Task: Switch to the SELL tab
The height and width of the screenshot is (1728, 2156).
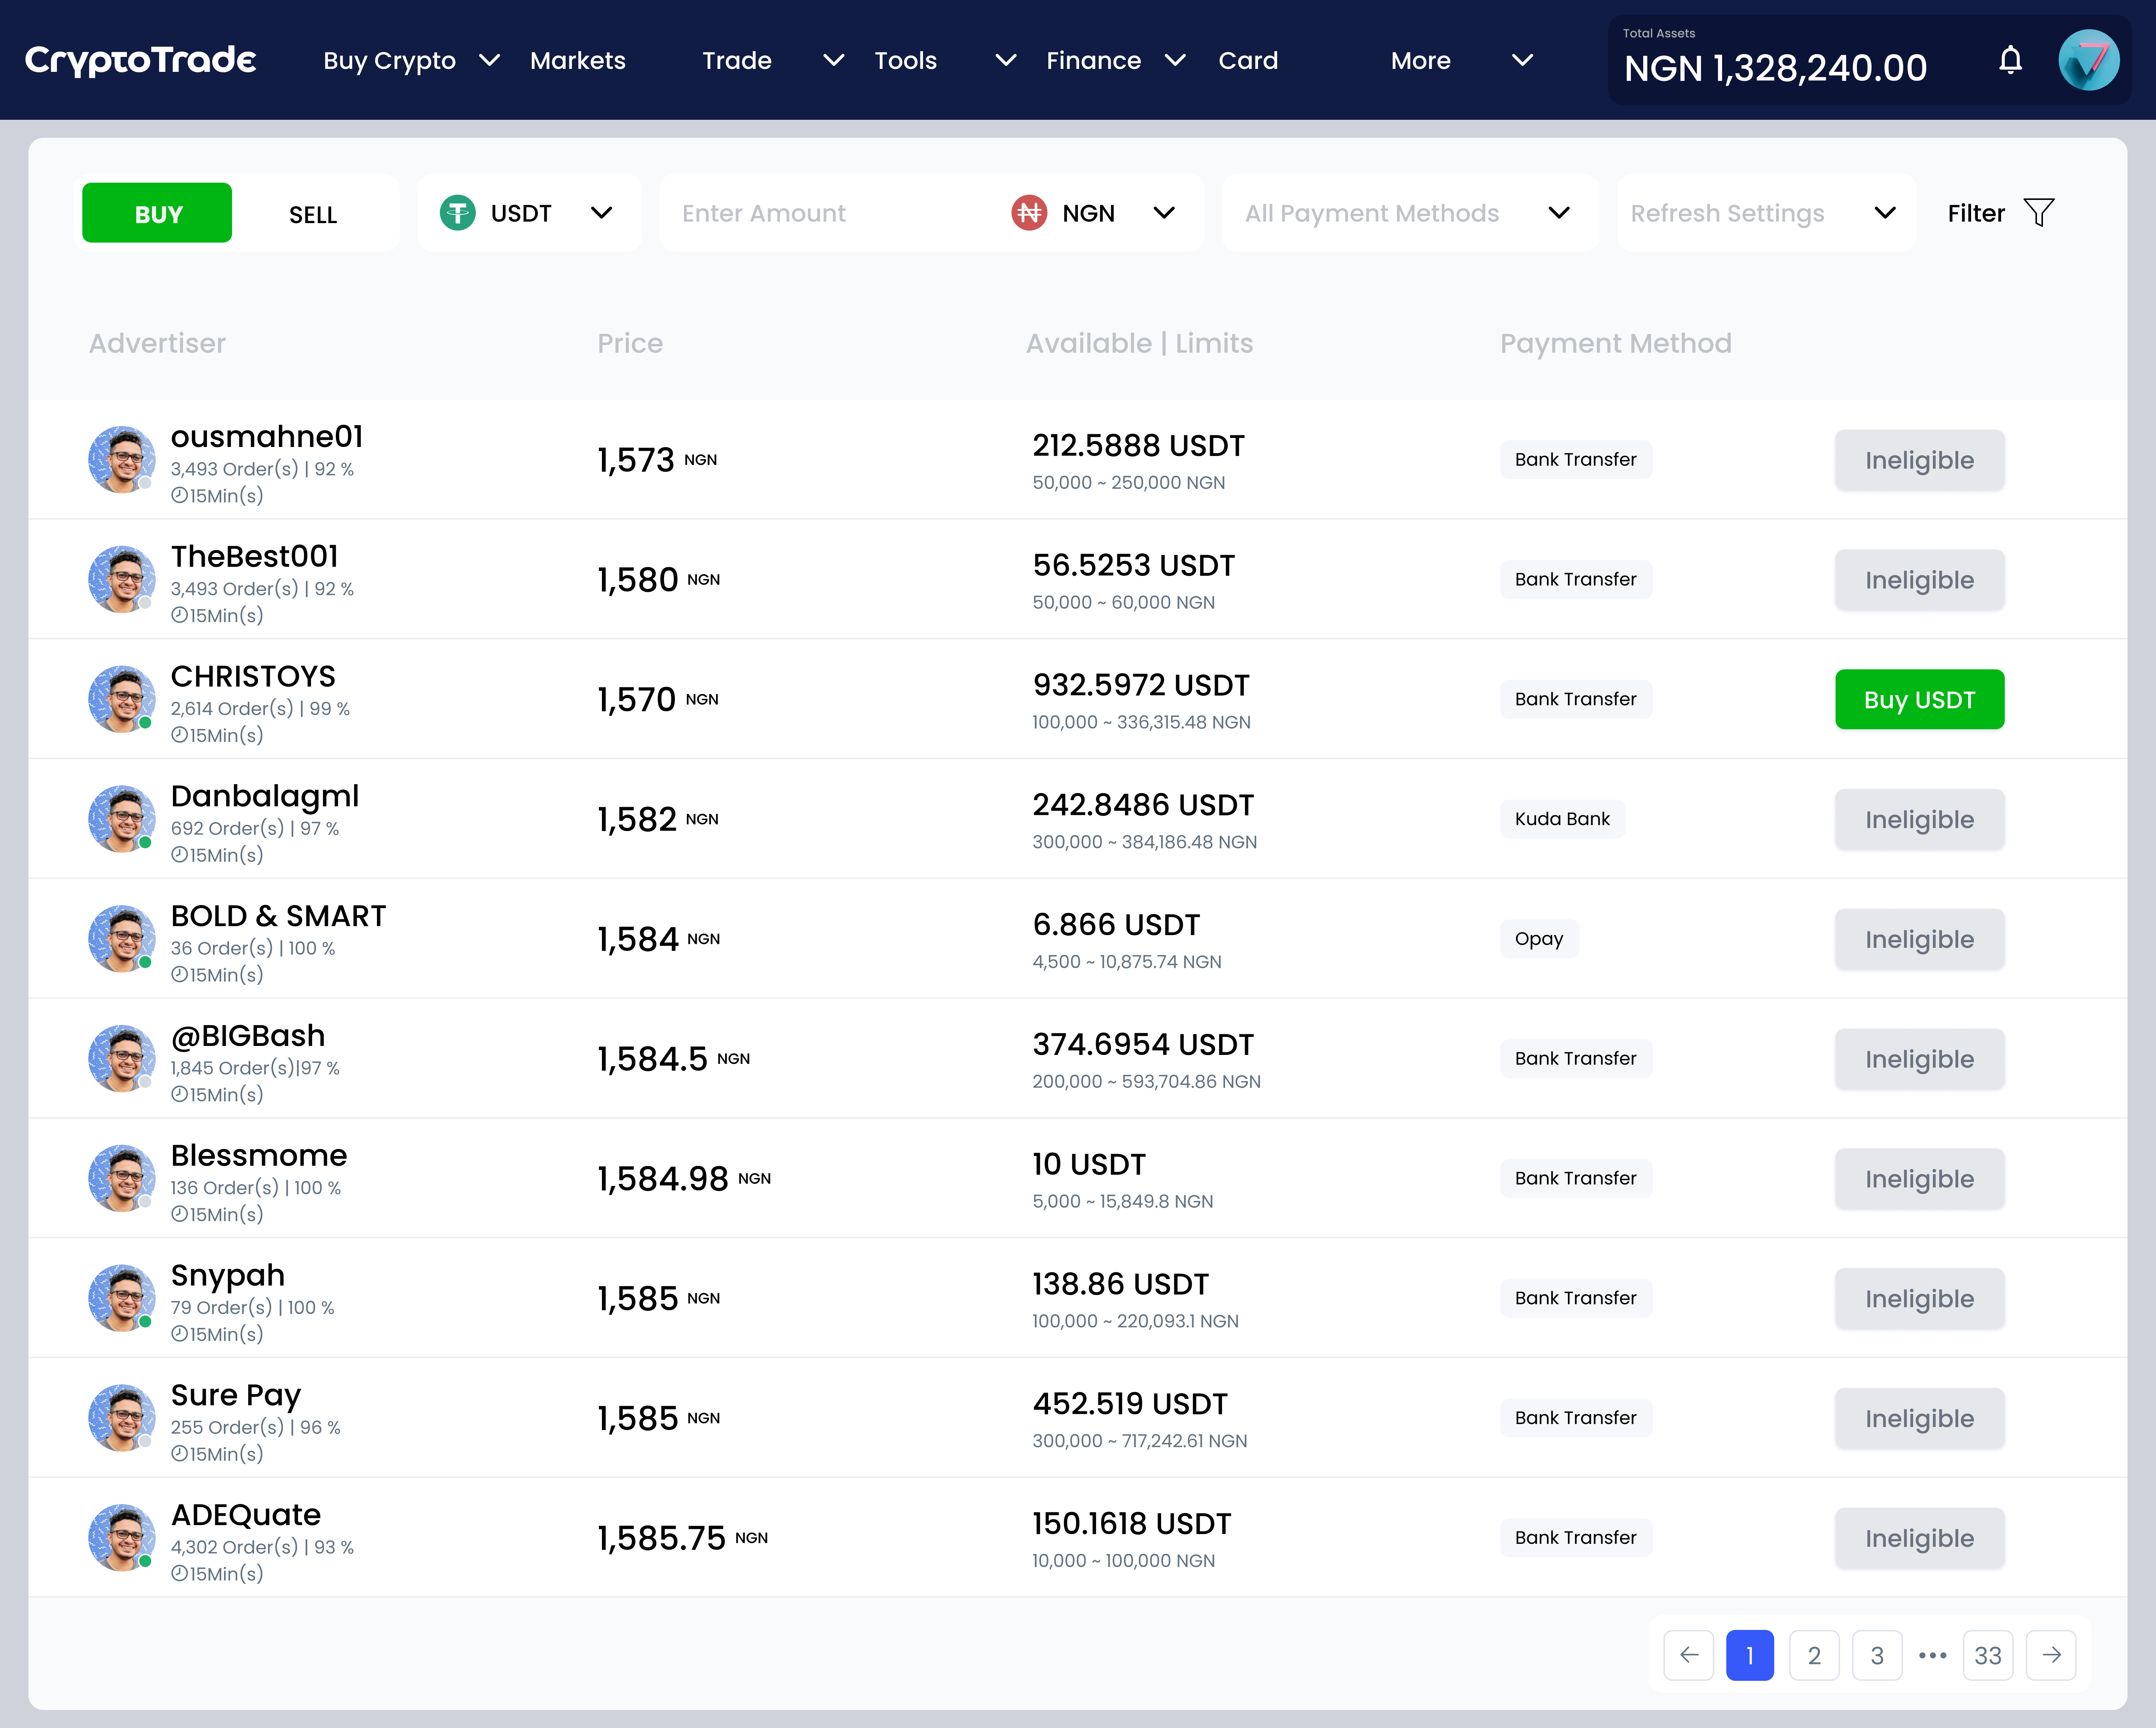Action: (313, 214)
